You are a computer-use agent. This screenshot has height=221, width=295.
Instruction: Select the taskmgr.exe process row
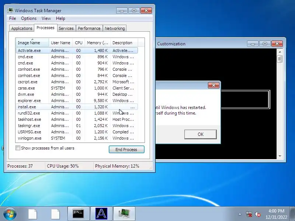click(77, 126)
